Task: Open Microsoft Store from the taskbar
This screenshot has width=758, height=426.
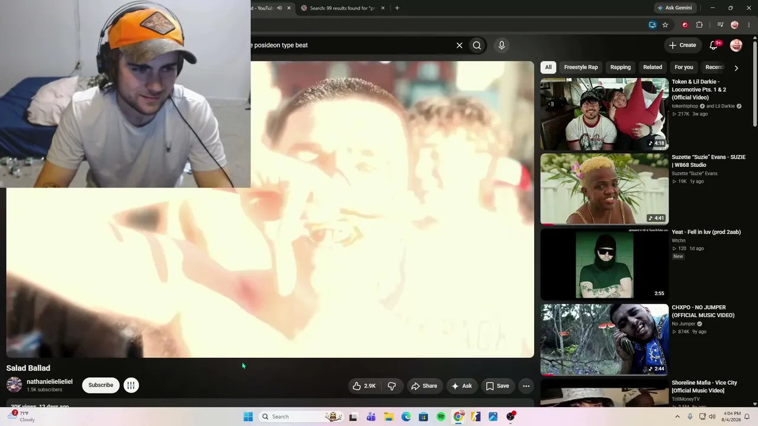Action: click(423, 417)
